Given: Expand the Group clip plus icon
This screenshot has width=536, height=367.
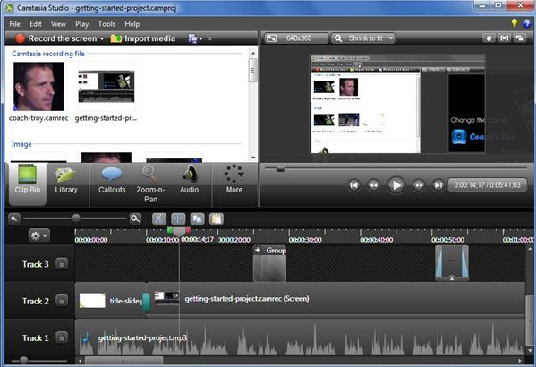Looking at the screenshot, I should [x=258, y=250].
